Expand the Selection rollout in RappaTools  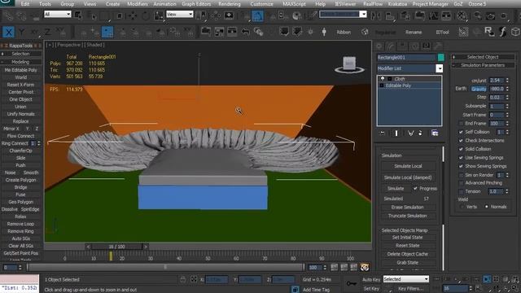pos(20,54)
